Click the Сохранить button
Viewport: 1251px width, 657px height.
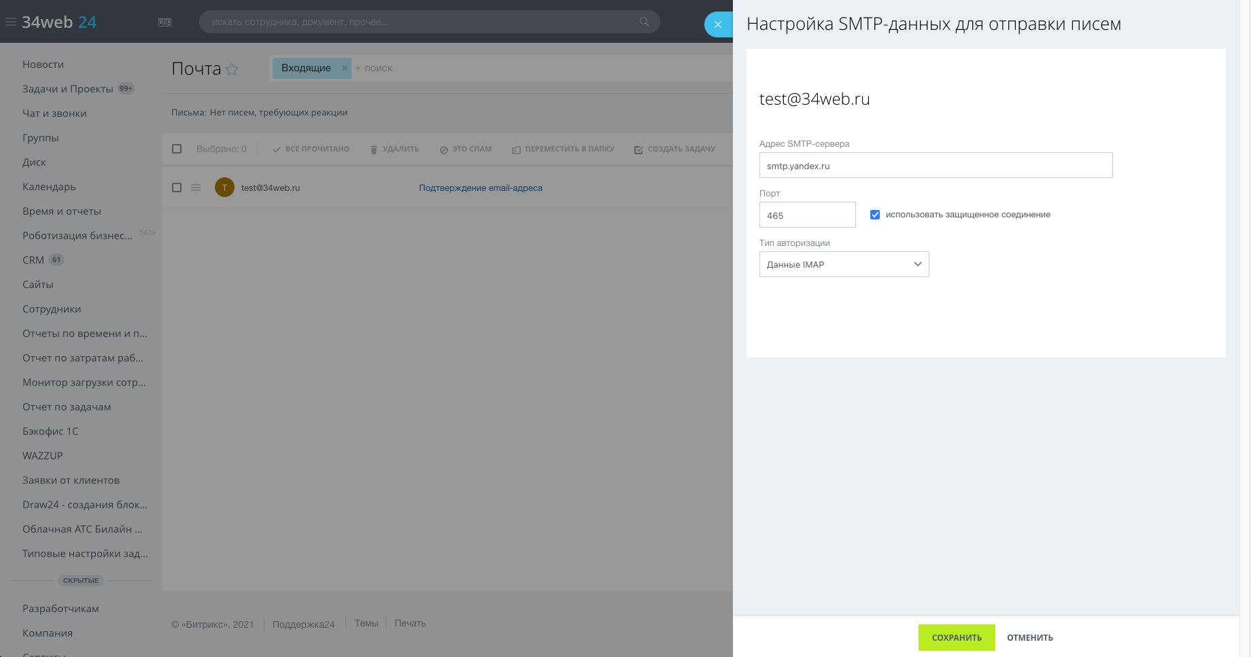coord(957,637)
